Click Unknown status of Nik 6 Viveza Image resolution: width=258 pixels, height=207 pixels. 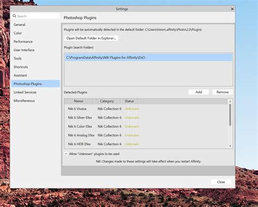132,109
